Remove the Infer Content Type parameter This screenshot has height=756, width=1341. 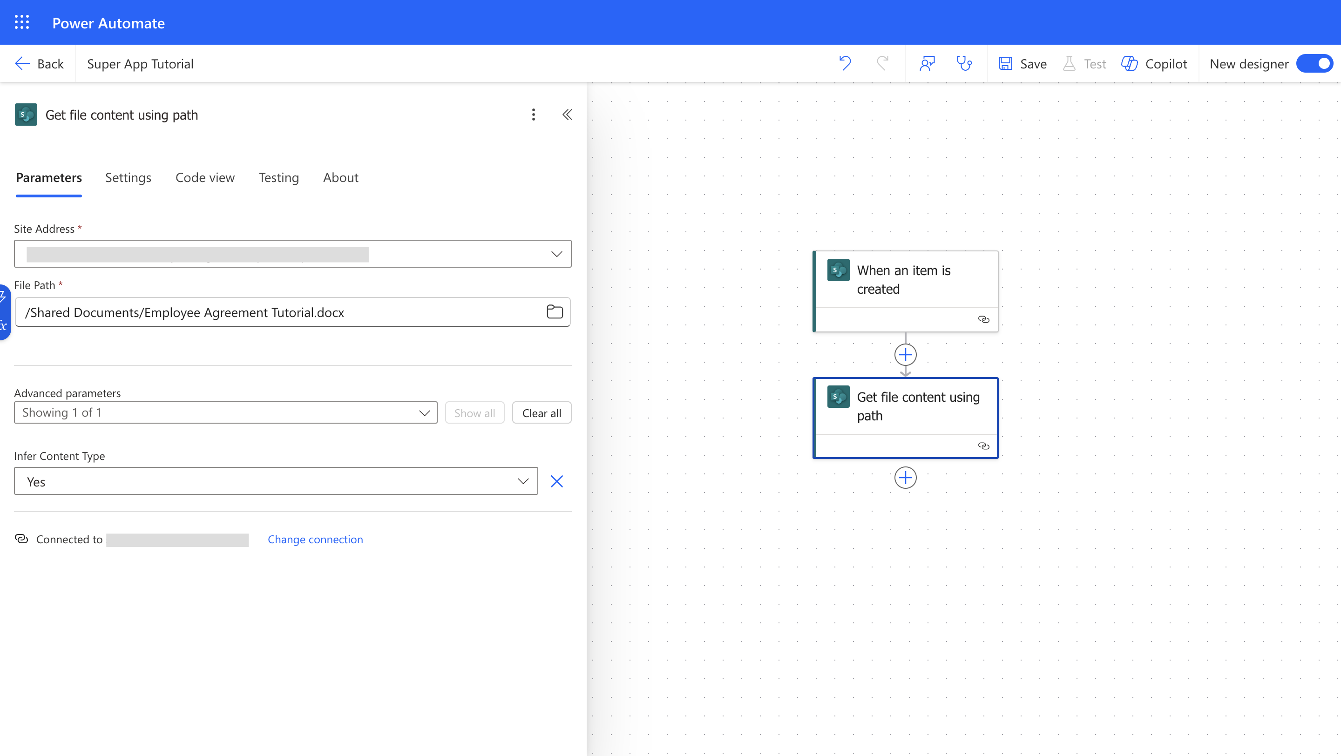(556, 481)
